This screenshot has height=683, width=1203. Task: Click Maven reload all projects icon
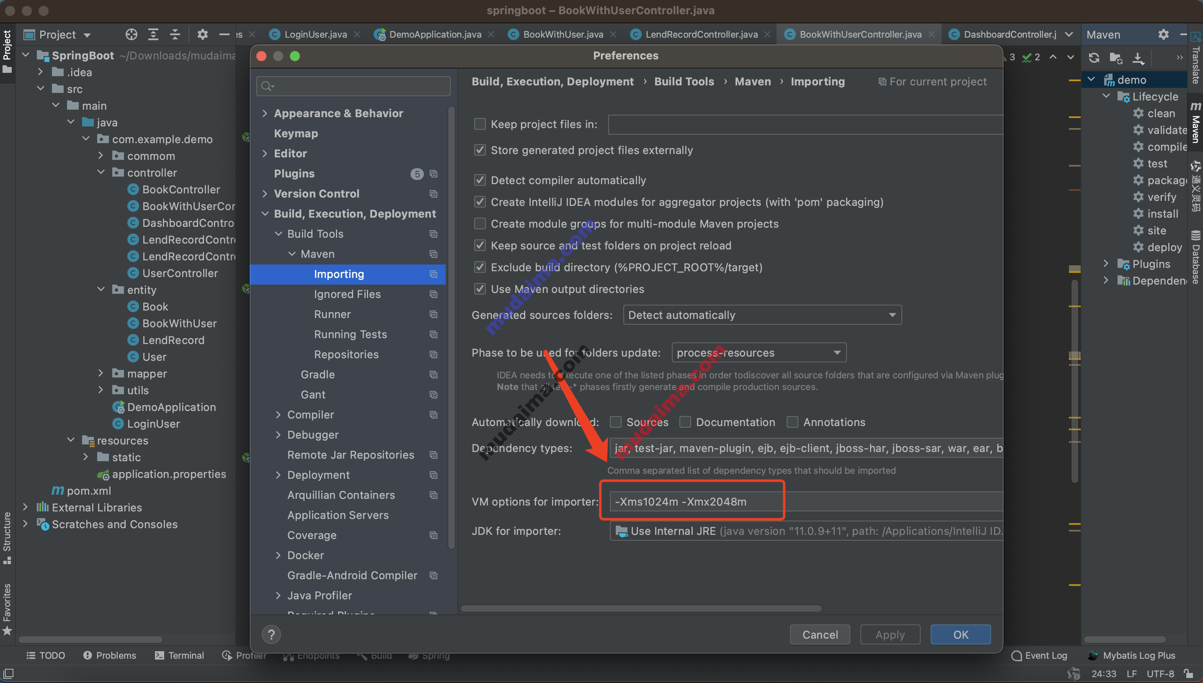(x=1094, y=57)
